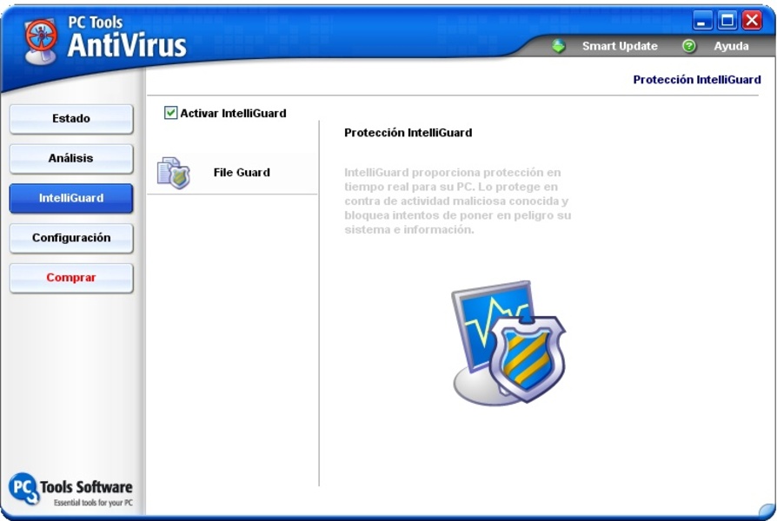Click the monitor and shield IntelliGuard illustration
777x521 pixels.
click(x=509, y=343)
